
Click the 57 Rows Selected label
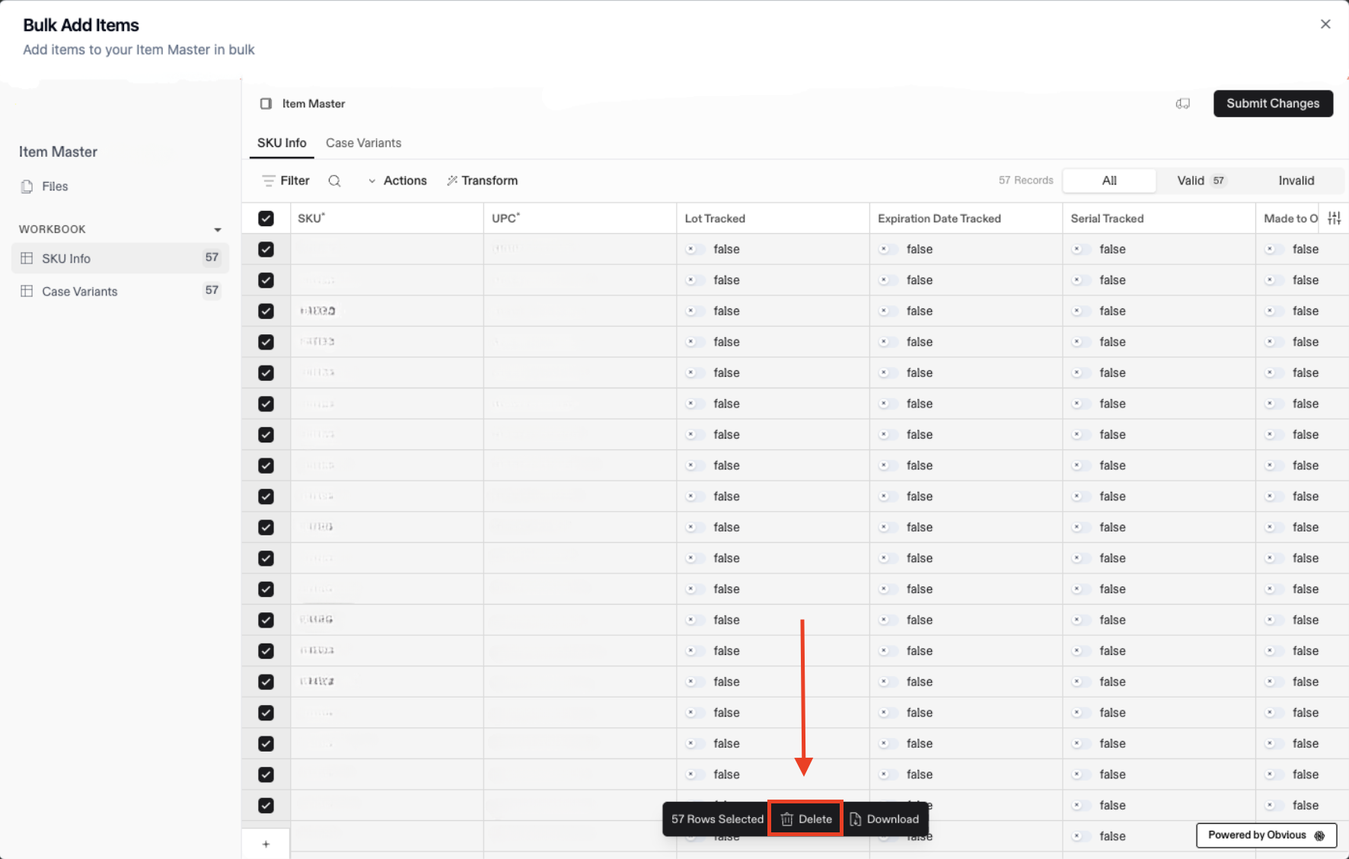point(717,819)
